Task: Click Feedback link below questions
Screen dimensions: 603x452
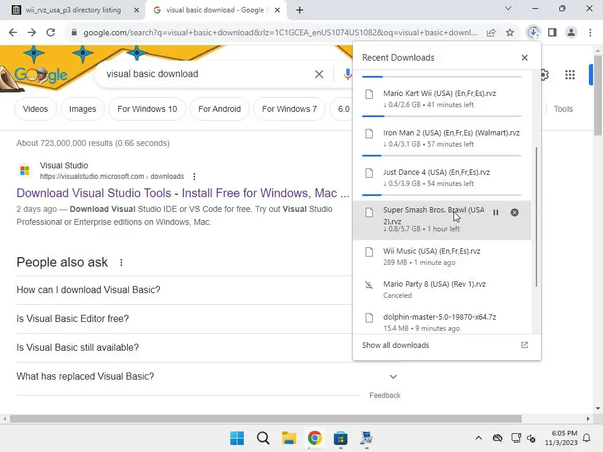Action: (385, 395)
